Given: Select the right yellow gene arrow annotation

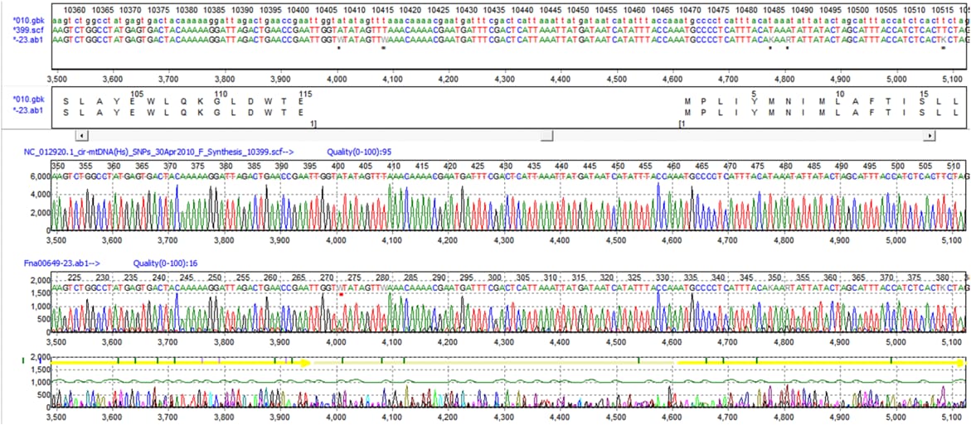Looking at the screenshot, I should [821, 363].
